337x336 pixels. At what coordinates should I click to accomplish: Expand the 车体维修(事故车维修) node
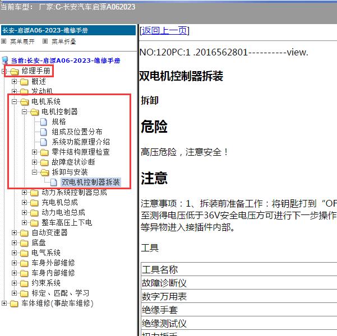[x=4, y=304]
